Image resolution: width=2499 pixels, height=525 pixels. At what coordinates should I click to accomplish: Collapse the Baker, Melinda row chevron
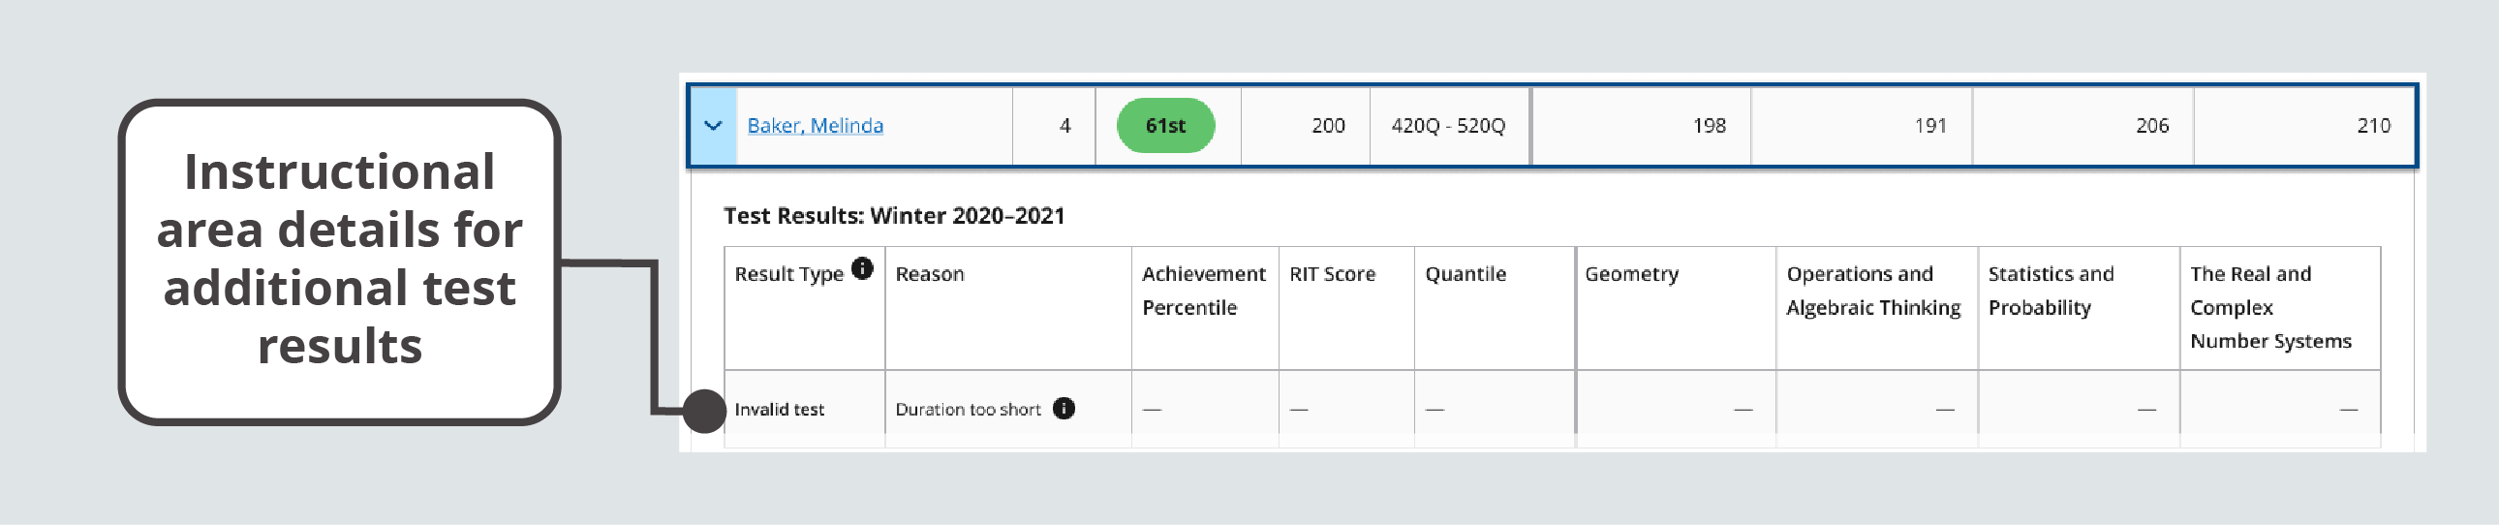coord(713,125)
